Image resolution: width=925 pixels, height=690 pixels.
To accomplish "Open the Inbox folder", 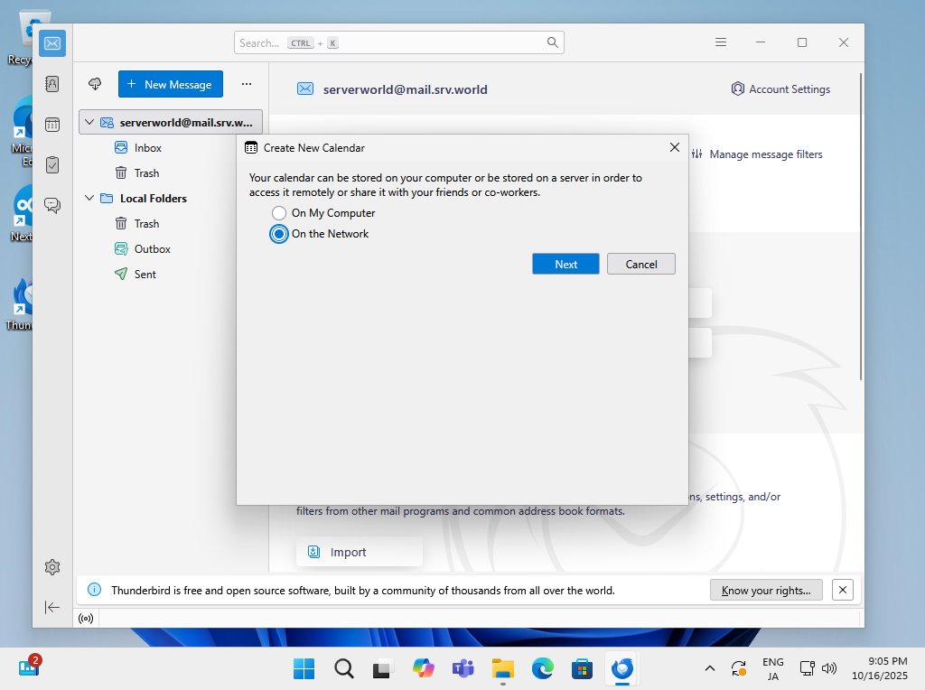I will [x=147, y=147].
